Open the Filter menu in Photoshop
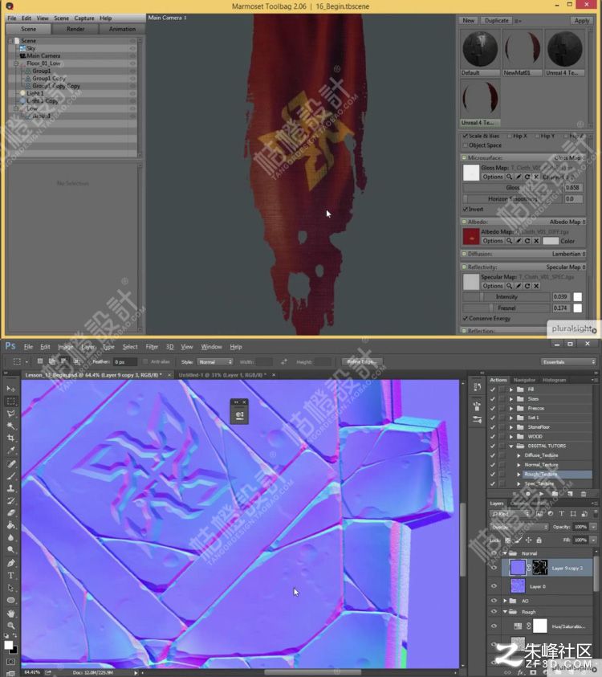Viewport: 602px width, 677px height. 152,347
